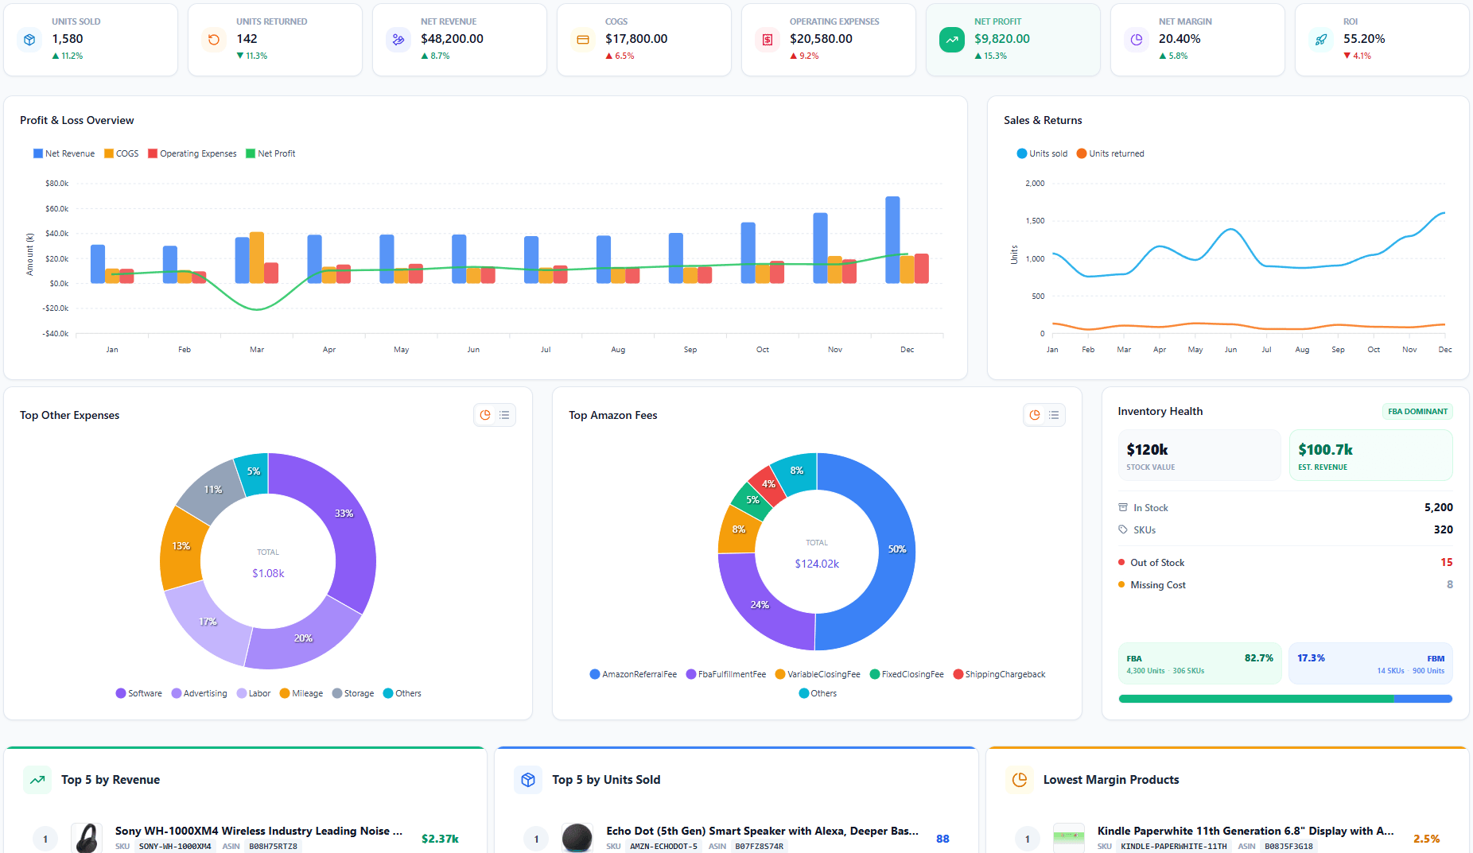Open the Kindle Paperwhite product title
This screenshot has width=1473, height=853.
[x=1245, y=830]
